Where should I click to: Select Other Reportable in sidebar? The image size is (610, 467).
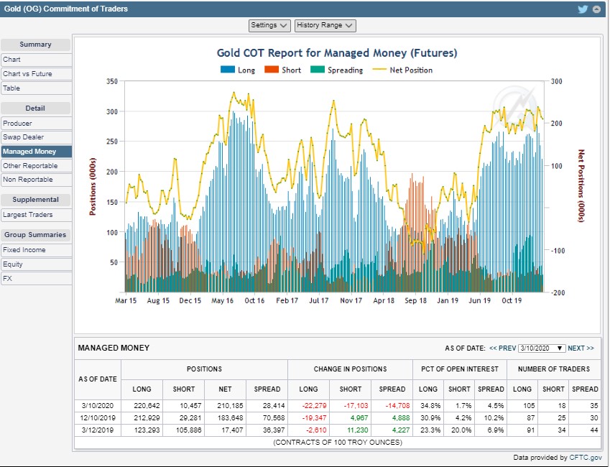click(x=36, y=166)
